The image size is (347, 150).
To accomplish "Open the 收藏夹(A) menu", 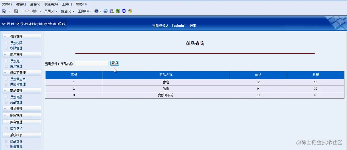I will coord(51,4).
